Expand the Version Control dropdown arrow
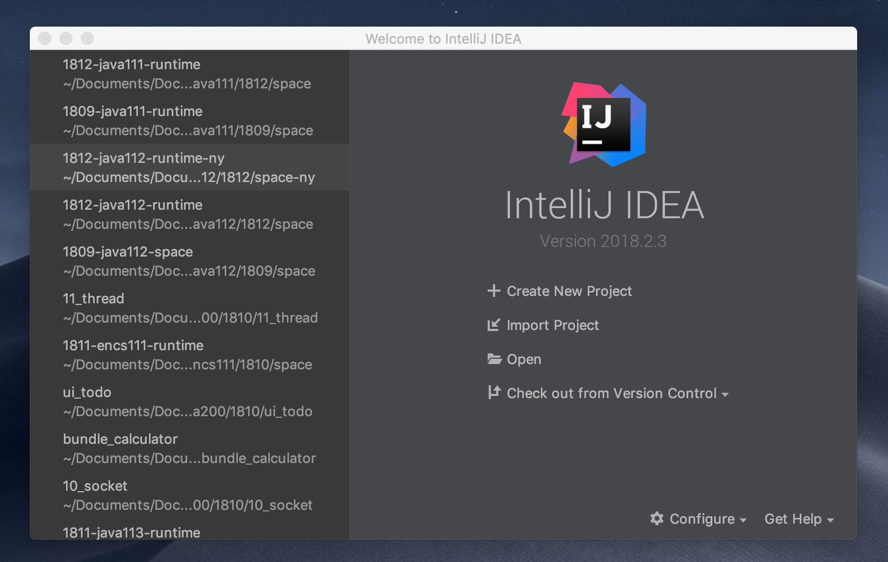The width and height of the screenshot is (888, 562). (725, 395)
